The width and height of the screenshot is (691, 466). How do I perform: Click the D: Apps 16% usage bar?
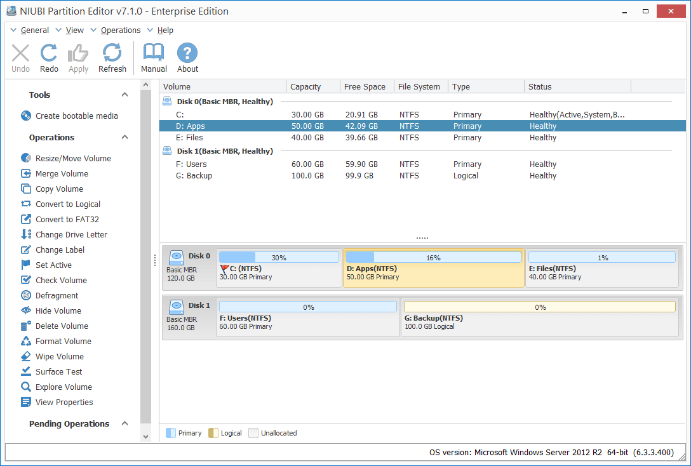pos(433,257)
